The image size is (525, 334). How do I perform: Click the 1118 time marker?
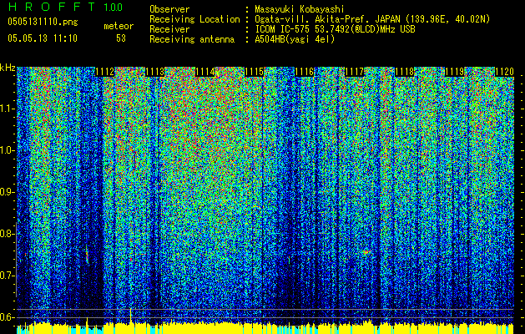[405, 72]
